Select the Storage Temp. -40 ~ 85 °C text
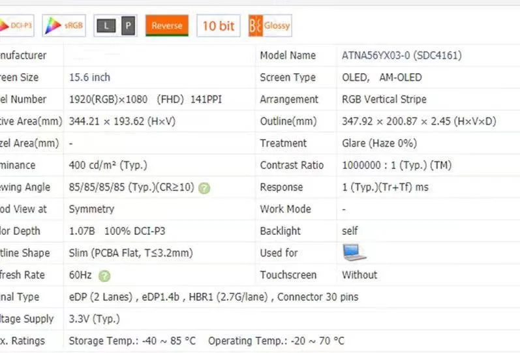Viewport: 520px width, 353px height. 132,341
